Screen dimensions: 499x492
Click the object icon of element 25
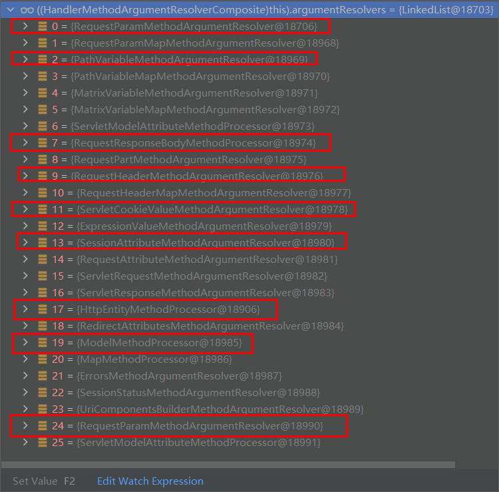pyautogui.click(x=43, y=442)
